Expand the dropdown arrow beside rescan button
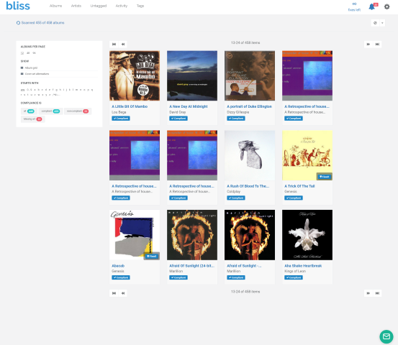This screenshot has width=398, height=345. click(382, 23)
